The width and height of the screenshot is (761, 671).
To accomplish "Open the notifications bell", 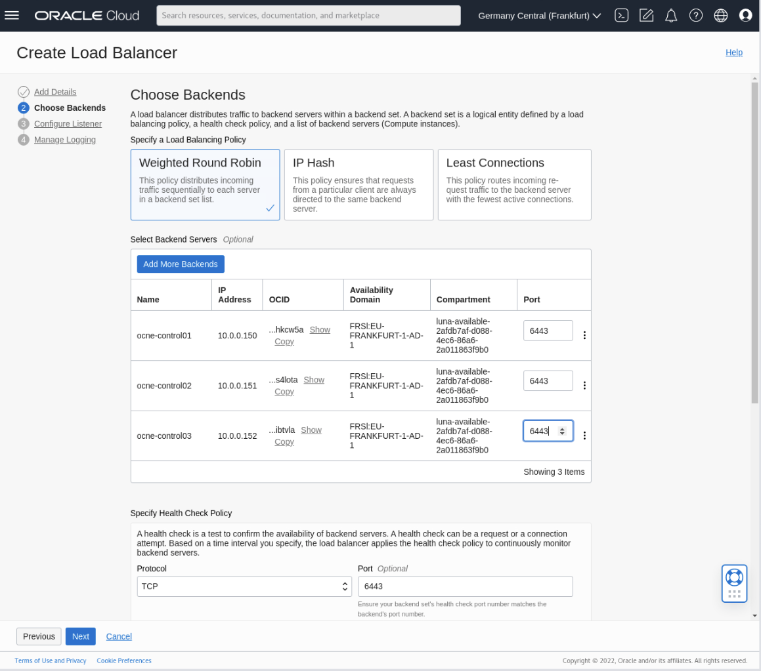I will click(670, 14).
